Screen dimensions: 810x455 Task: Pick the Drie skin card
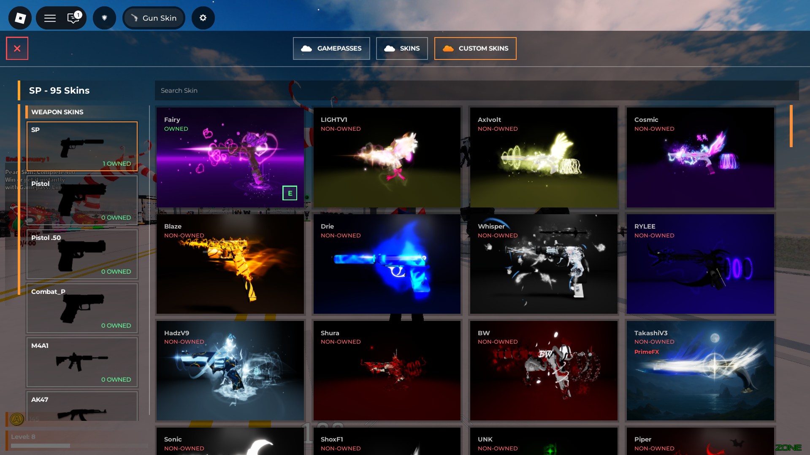[x=387, y=264]
